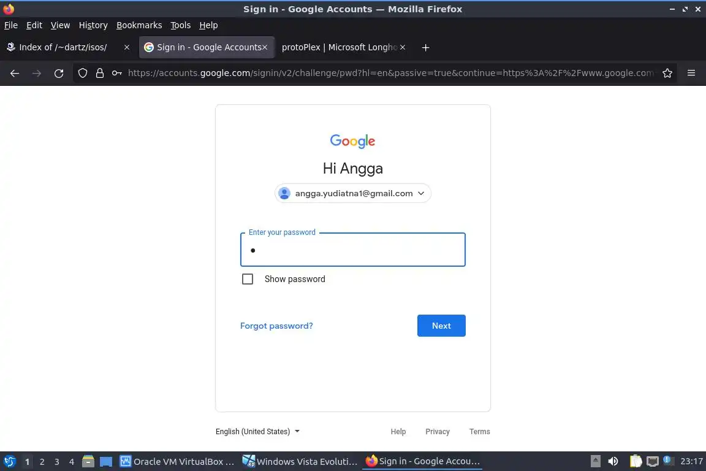Click the Google logo
The image size is (706, 471).
click(352, 141)
